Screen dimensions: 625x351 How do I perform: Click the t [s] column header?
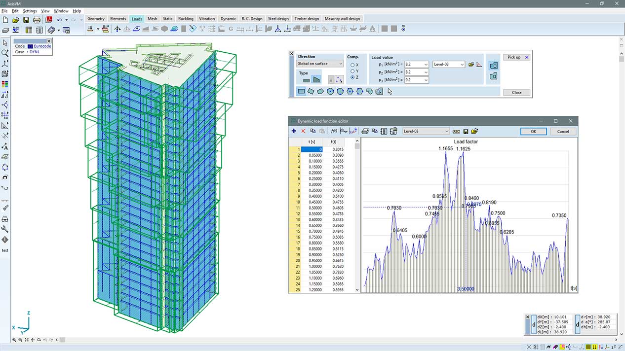click(312, 141)
